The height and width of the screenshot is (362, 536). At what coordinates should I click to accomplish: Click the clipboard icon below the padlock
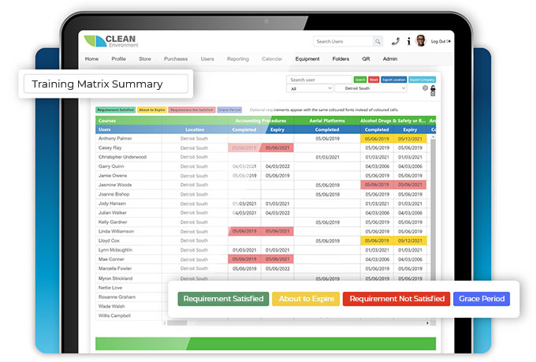click(433, 95)
